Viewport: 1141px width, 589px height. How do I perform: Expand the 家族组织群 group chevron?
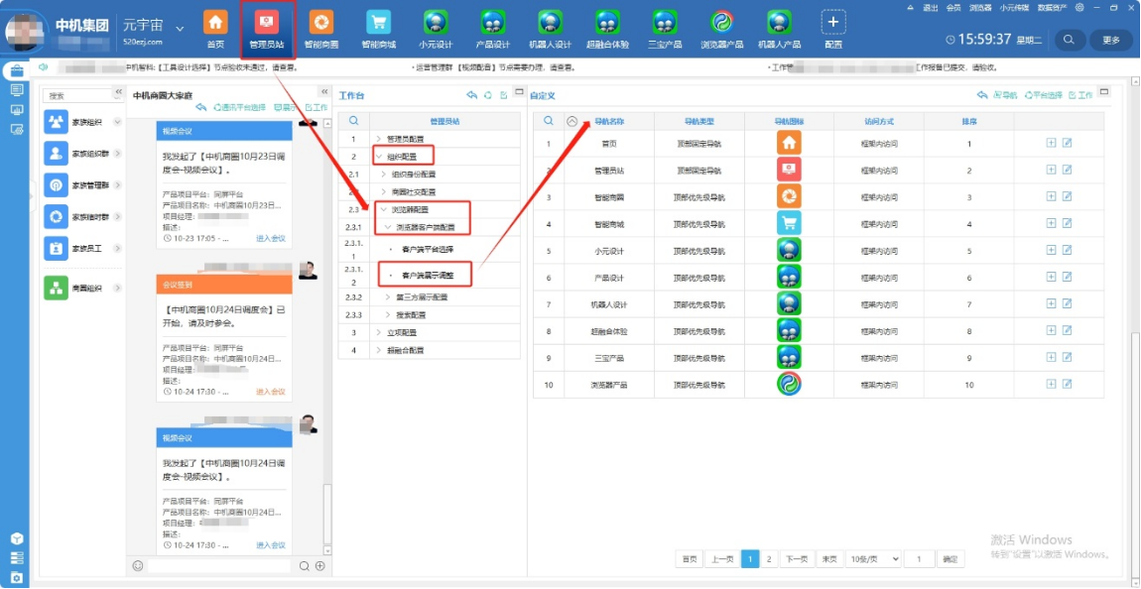tap(117, 154)
